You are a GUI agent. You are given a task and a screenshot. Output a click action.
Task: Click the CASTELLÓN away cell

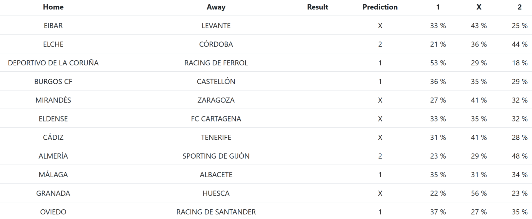(x=216, y=81)
